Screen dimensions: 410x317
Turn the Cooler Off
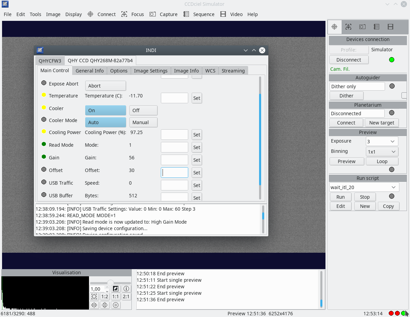point(143,110)
